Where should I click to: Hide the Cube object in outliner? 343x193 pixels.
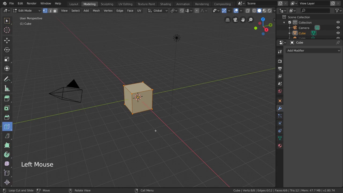[338, 33]
